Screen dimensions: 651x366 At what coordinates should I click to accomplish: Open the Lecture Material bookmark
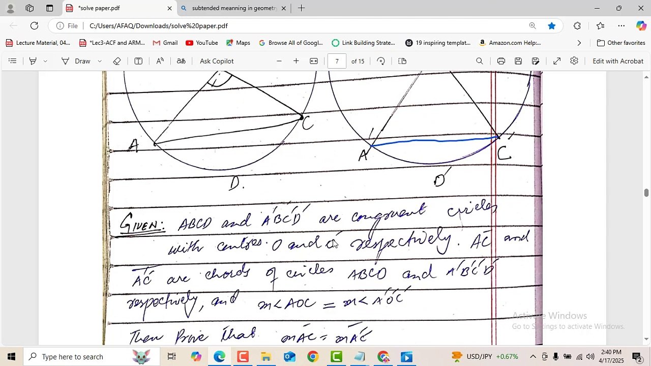[x=38, y=43]
